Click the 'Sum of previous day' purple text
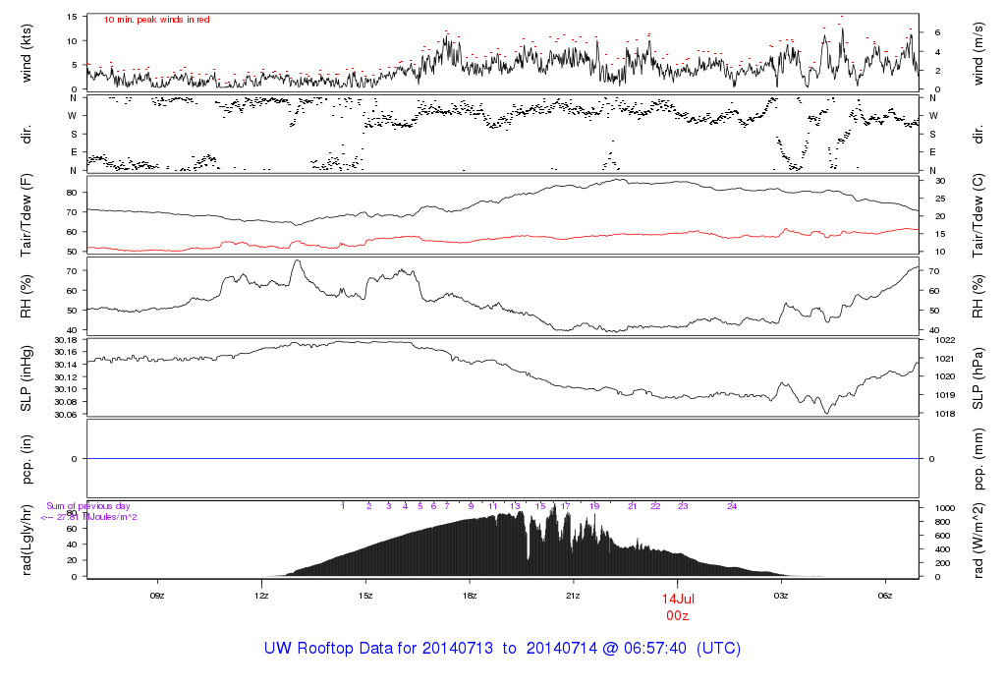 click(87, 506)
